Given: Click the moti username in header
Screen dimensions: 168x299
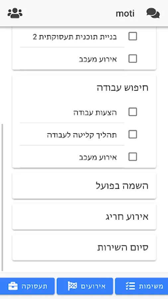Looking at the screenshot, I should (x=125, y=14).
